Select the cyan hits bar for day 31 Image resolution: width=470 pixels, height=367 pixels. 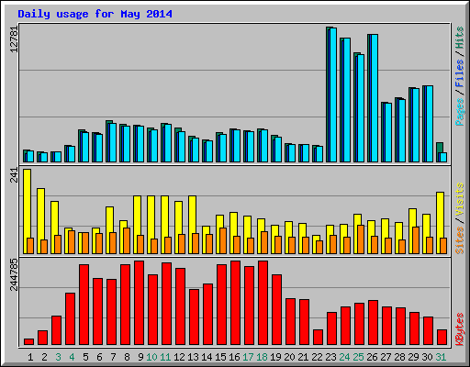443,157
